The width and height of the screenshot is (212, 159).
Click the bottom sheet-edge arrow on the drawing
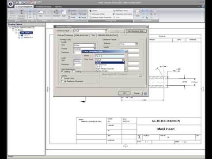coord(125,146)
